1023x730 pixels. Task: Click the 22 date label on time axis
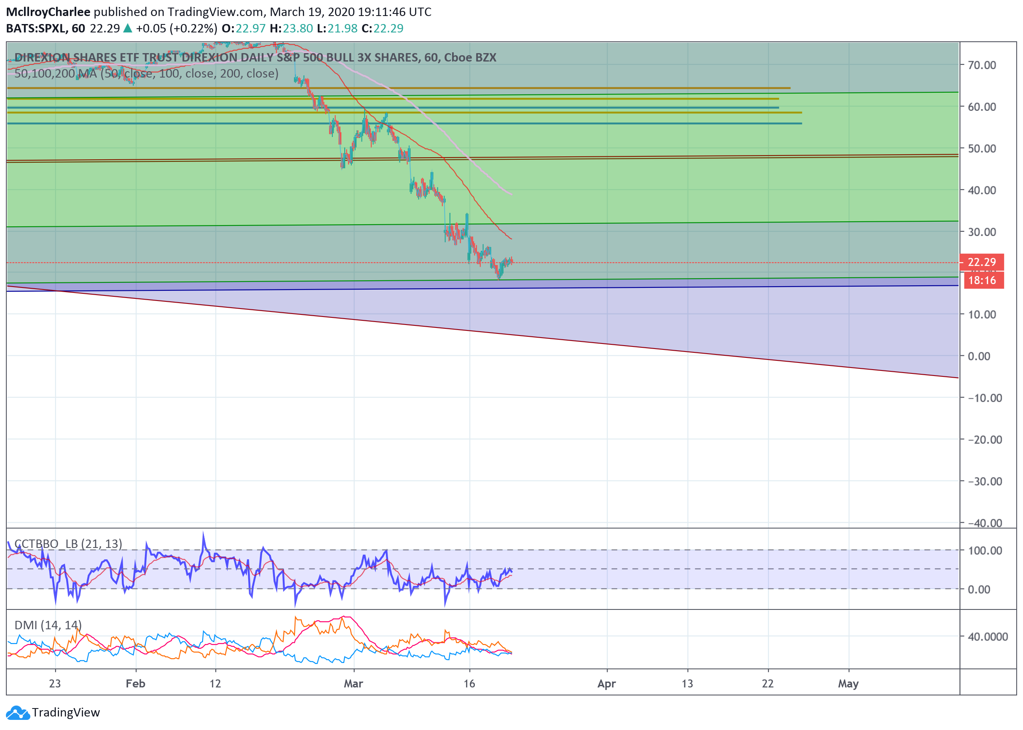pos(768,684)
